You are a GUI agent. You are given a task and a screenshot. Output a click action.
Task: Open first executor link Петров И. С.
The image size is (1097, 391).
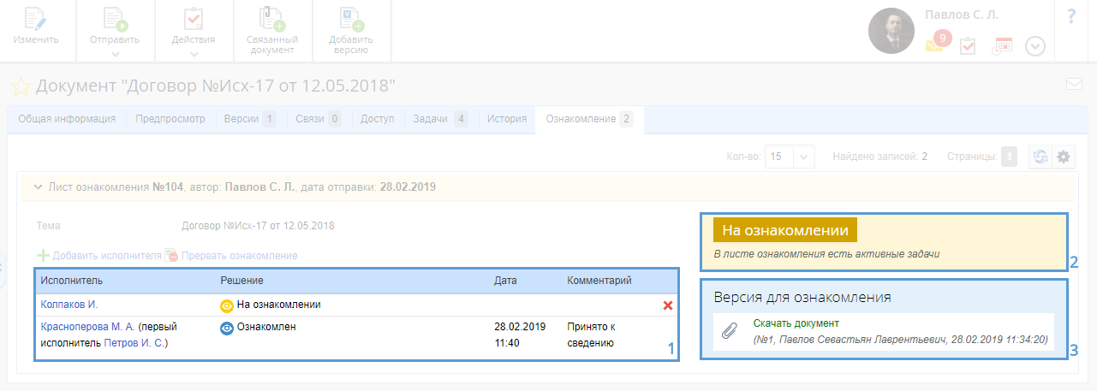click(134, 343)
